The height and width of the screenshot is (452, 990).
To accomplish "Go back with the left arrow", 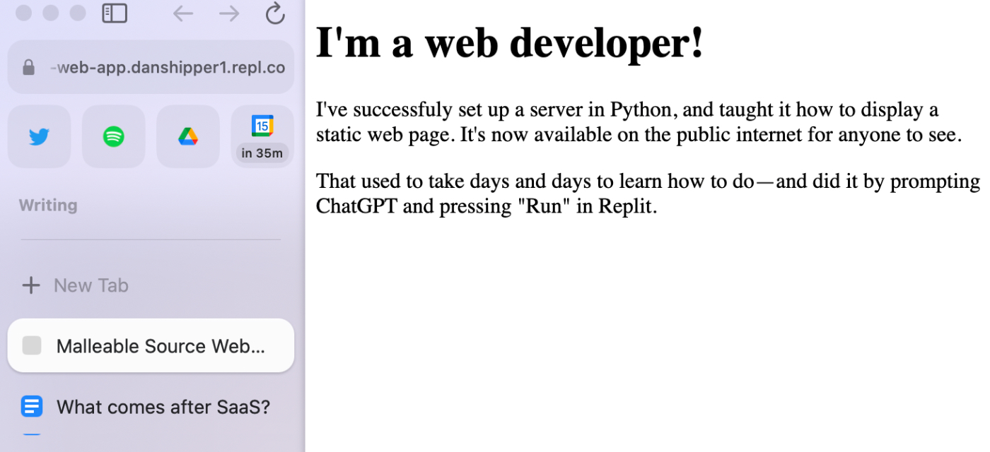I will click(183, 13).
